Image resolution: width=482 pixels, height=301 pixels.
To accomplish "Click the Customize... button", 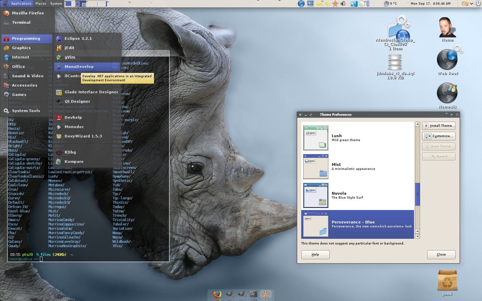I will tap(439, 136).
